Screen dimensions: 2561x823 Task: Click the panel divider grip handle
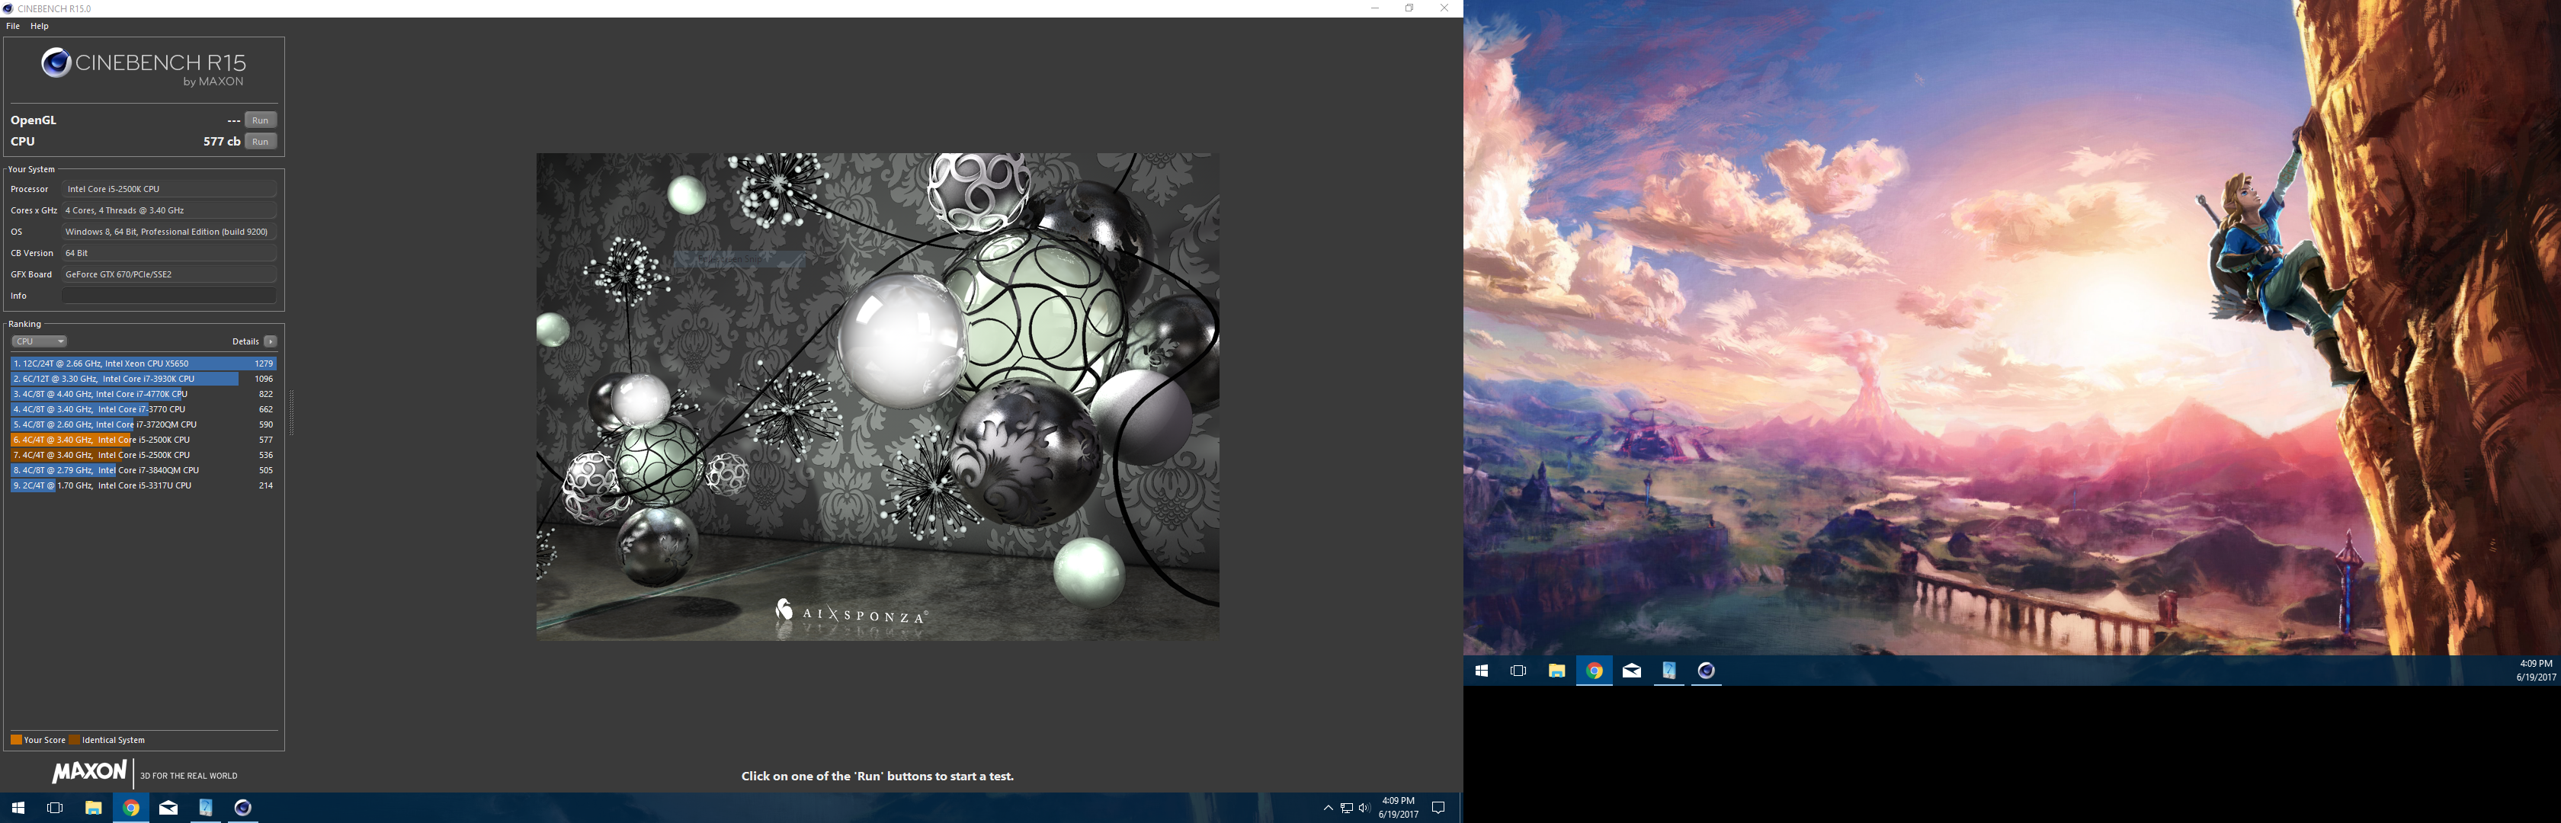tap(291, 412)
